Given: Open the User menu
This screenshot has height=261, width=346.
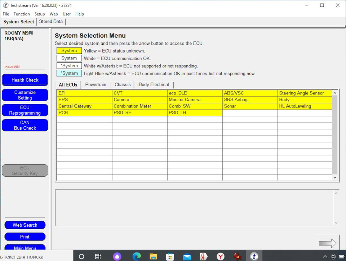Looking at the screenshot, I should click(x=67, y=14).
